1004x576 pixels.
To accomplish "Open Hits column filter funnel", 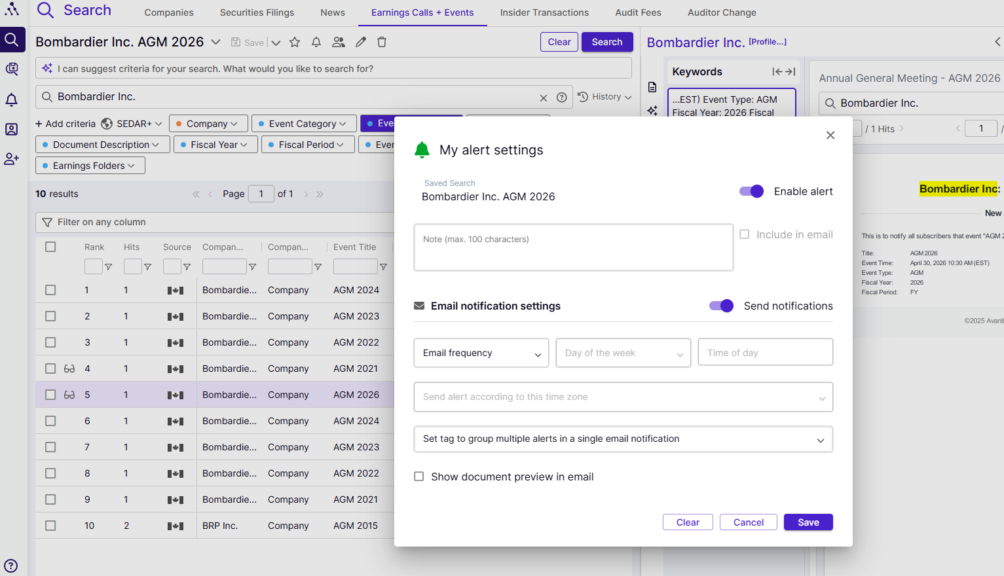I will tap(148, 267).
